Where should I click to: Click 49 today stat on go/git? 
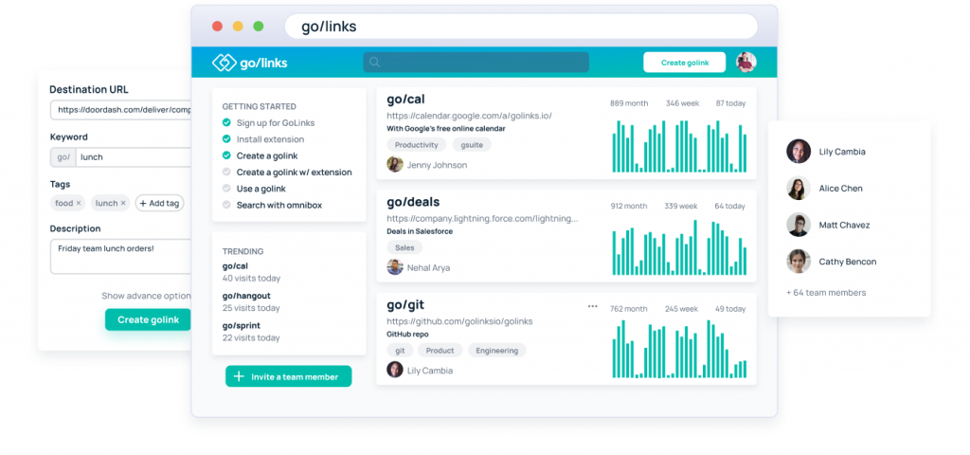730,309
